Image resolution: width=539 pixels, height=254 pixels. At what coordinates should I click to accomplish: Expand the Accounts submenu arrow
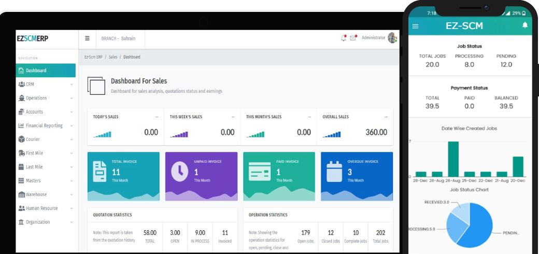coord(72,112)
